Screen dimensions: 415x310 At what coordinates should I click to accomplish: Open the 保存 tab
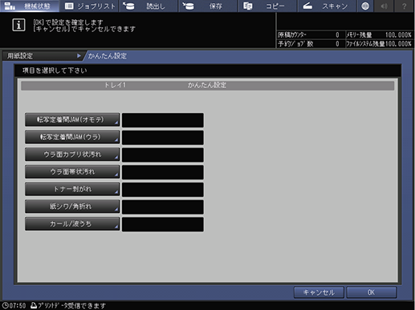point(208,6)
